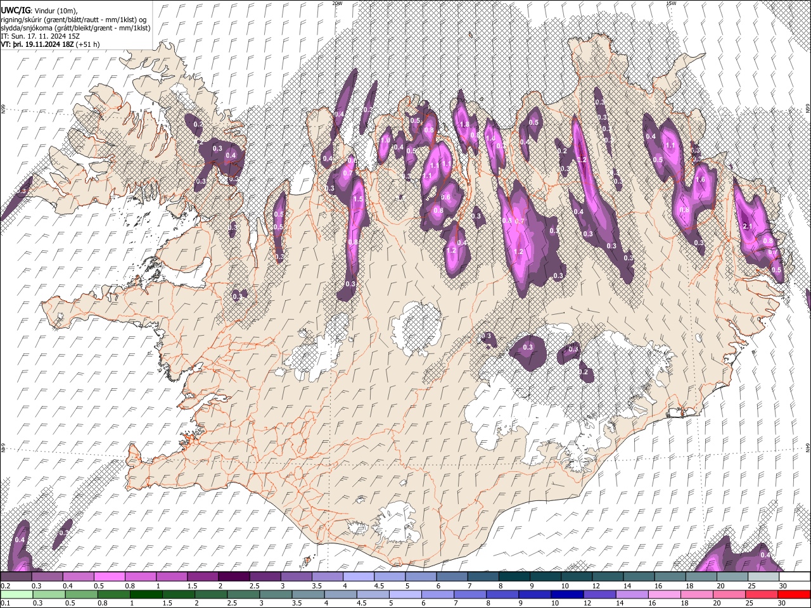This screenshot has width=811, height=608.
Task: Click the dull mauve 0.2 swatch in top legend row
Action: point(16,577)
